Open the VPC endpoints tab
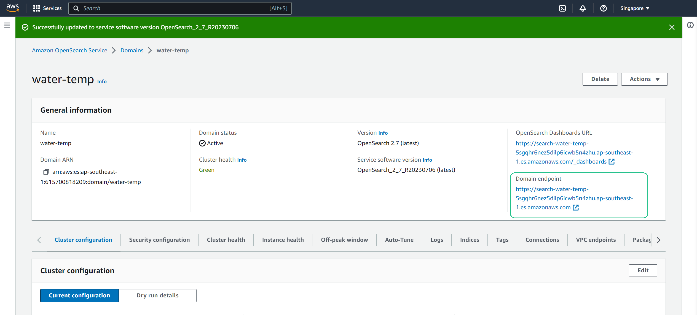The height and width of the screenshot is (315, 697). [x=596, y=240]
